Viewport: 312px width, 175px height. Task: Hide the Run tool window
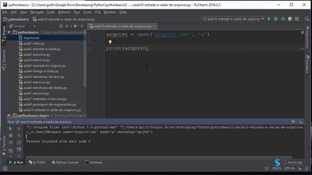[301, 122]
